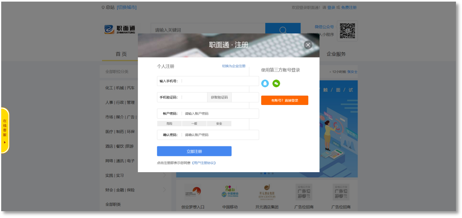This screenshot has width=462, height=218.
Task: Click the QR code image
Action: tap(348, 31)
